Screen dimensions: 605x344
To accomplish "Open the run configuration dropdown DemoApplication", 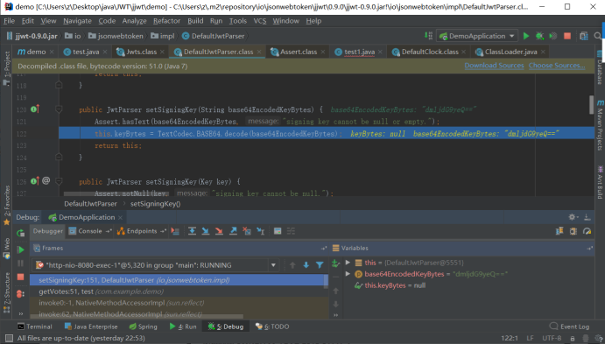I will click(x=478, y=36).
